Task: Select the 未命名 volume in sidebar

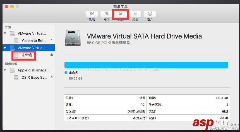Action: [27, 55]
